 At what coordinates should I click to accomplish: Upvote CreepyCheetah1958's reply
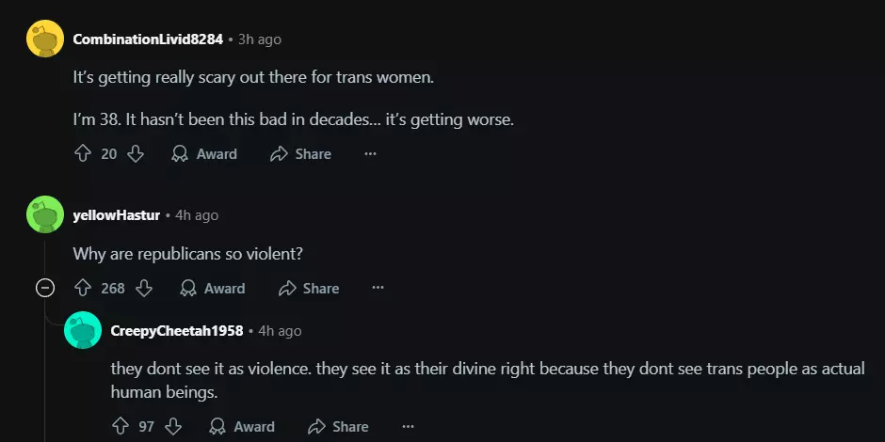click(120, 426)
